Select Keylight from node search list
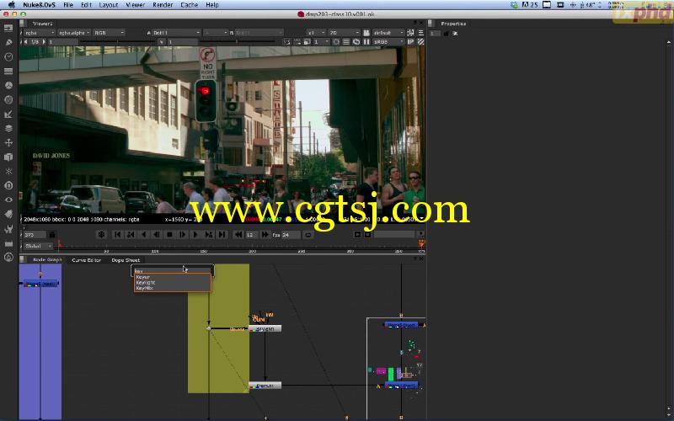The height and width of the screenshot is (421, 674). coord(173,283)
